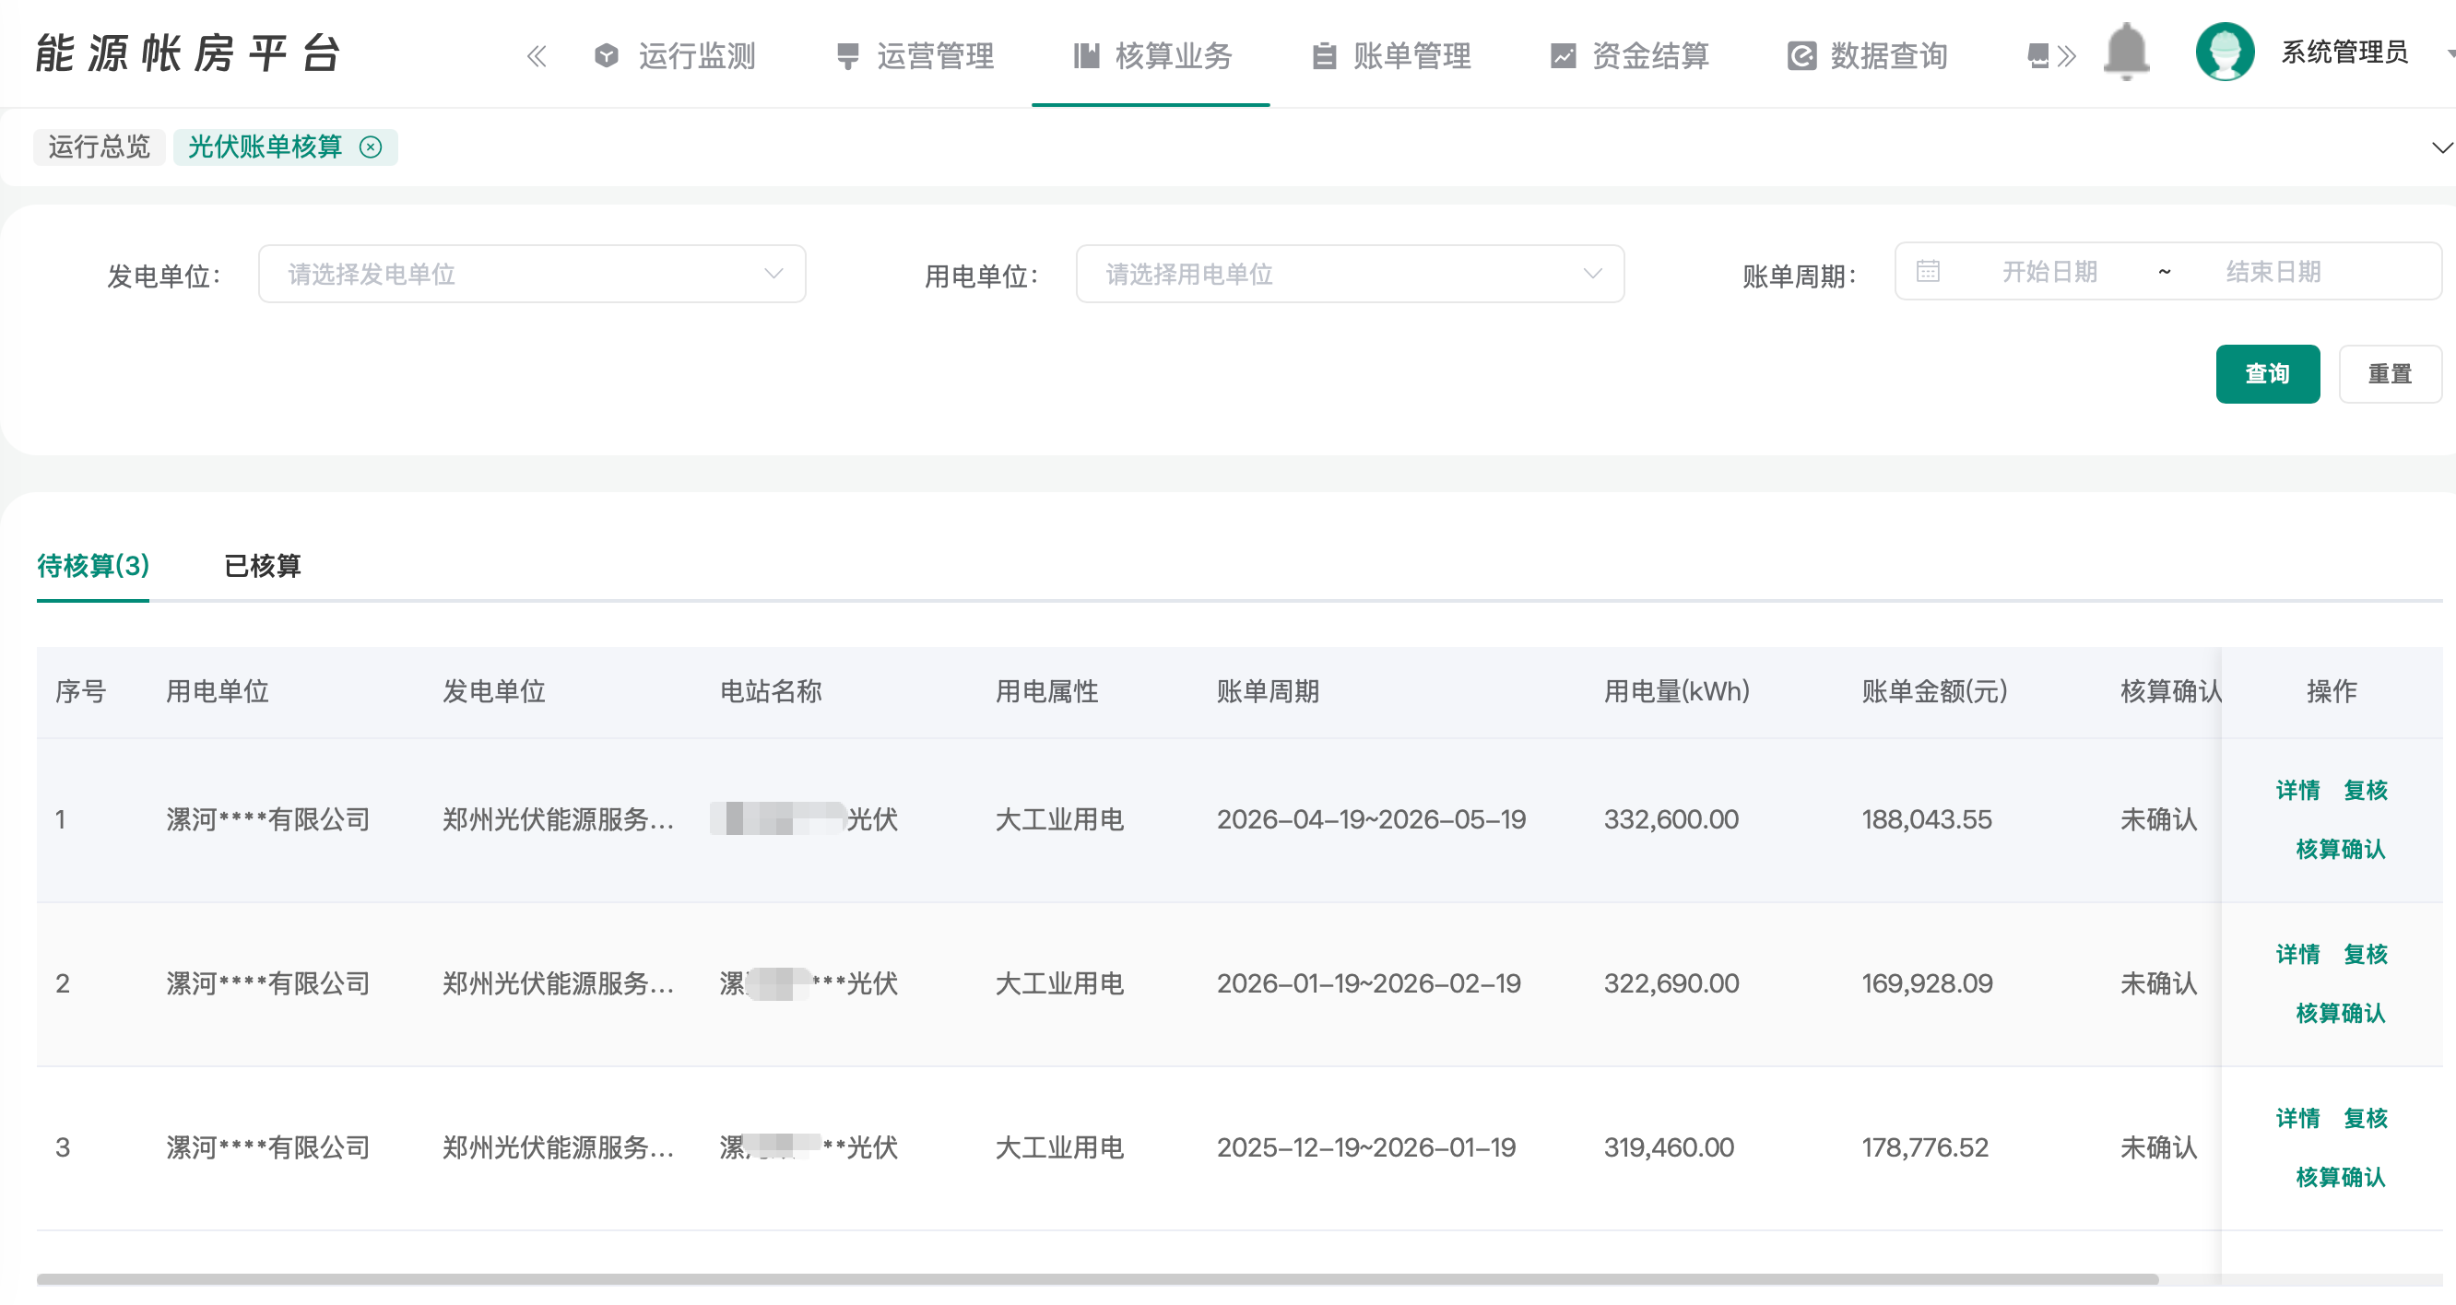Click the 开始日期 field
The width and height of the screenshot is (2456, 1305).
(2049, 272)
